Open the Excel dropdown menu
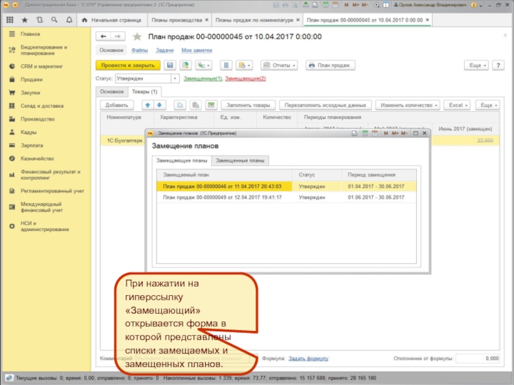The width and height of the screenshot is (514, 385). 457,105
